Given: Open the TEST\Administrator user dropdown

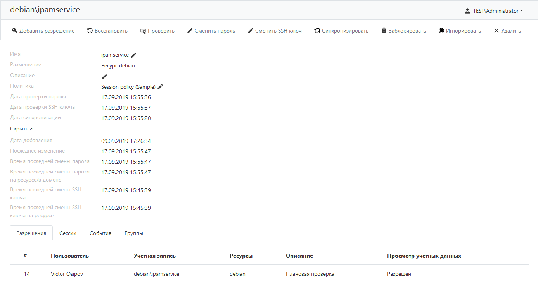Looking at the screenshot, I should point(494,11).
